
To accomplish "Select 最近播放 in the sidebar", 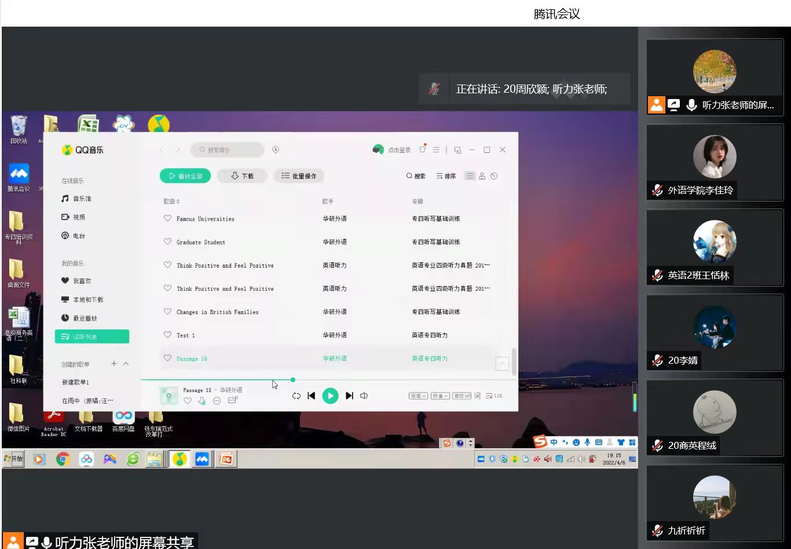I will coord(85,318).
